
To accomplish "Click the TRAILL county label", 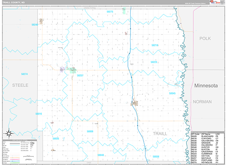I will [160, 134].
